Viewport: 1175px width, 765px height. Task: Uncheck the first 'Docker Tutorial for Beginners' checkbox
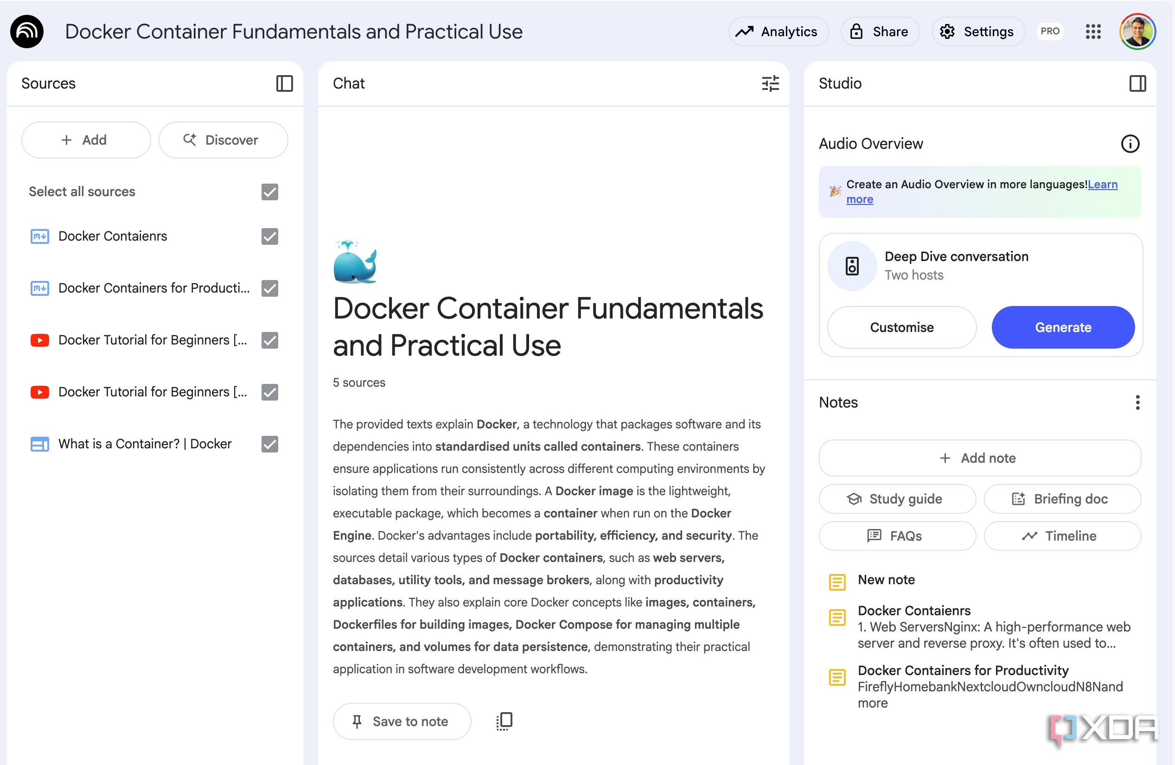pyautogui.click(x=269, y=340)
